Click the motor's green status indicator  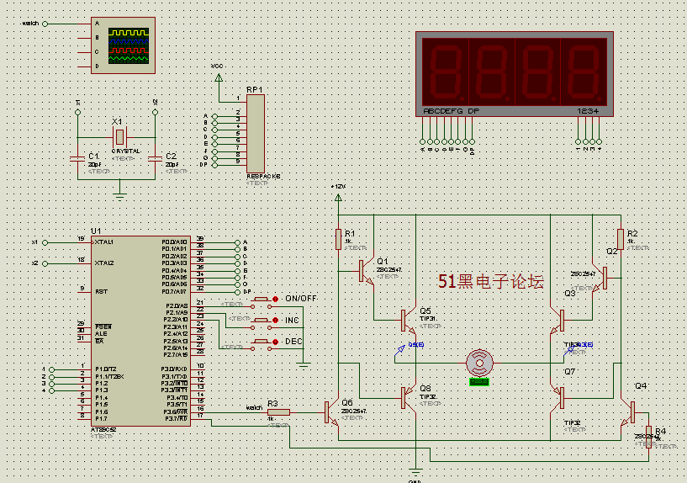pos(479,382)
